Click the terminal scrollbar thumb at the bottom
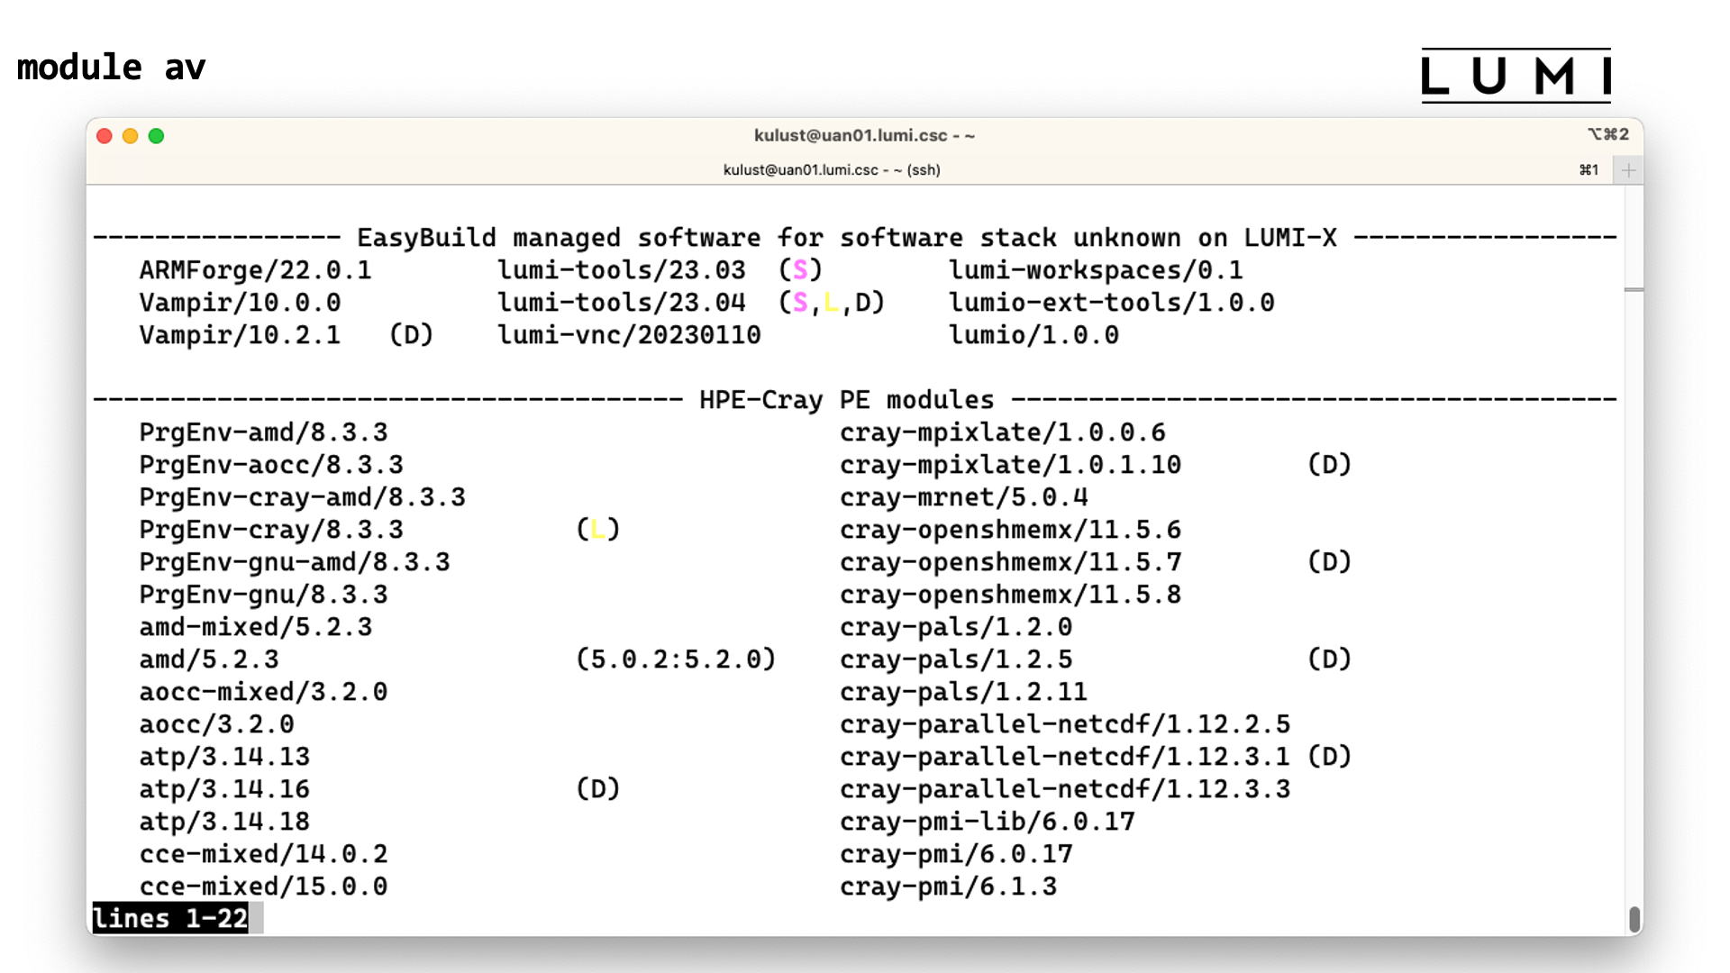The image size is (1730, 973). pos(1634,920)
